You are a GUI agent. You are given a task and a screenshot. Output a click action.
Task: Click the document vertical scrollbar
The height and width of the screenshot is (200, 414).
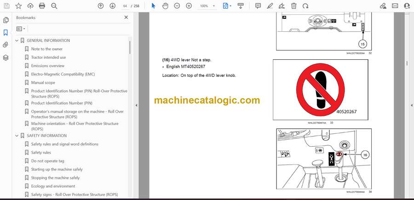407,63
